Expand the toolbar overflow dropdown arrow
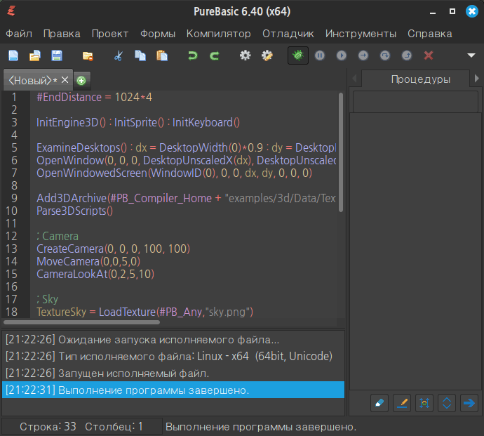 pos(471,55)
